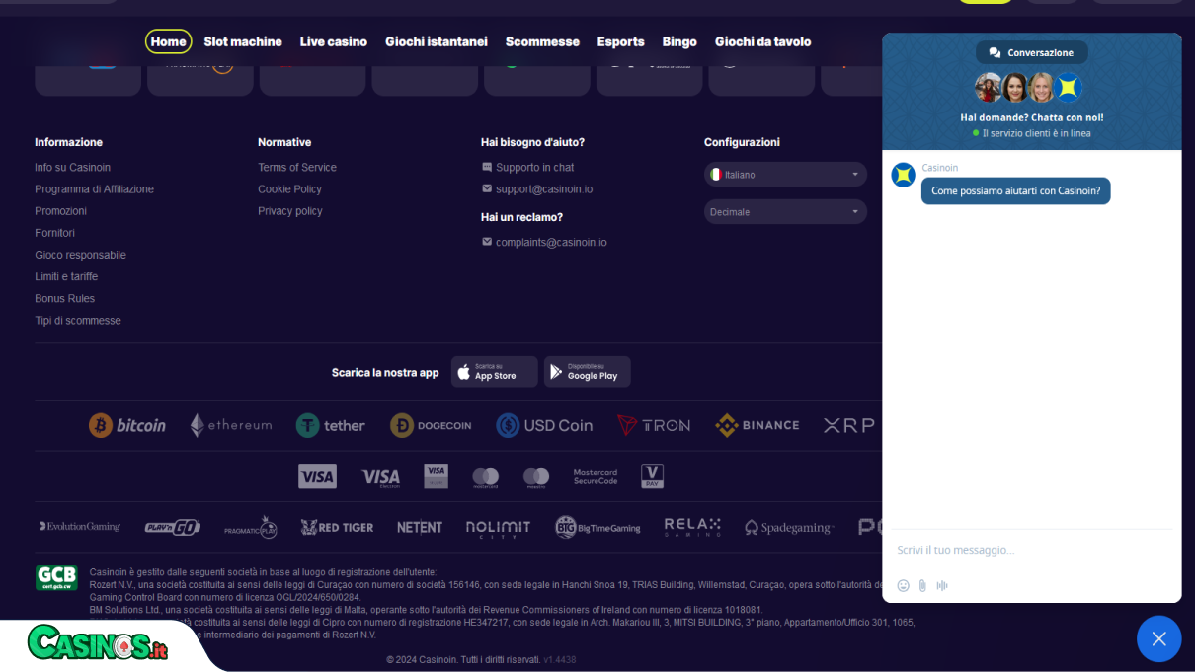Click the Nolimit City provider logo
The height and width of the screenshot is (672, 1195).
pyautogui.click(x=498, y=528)
